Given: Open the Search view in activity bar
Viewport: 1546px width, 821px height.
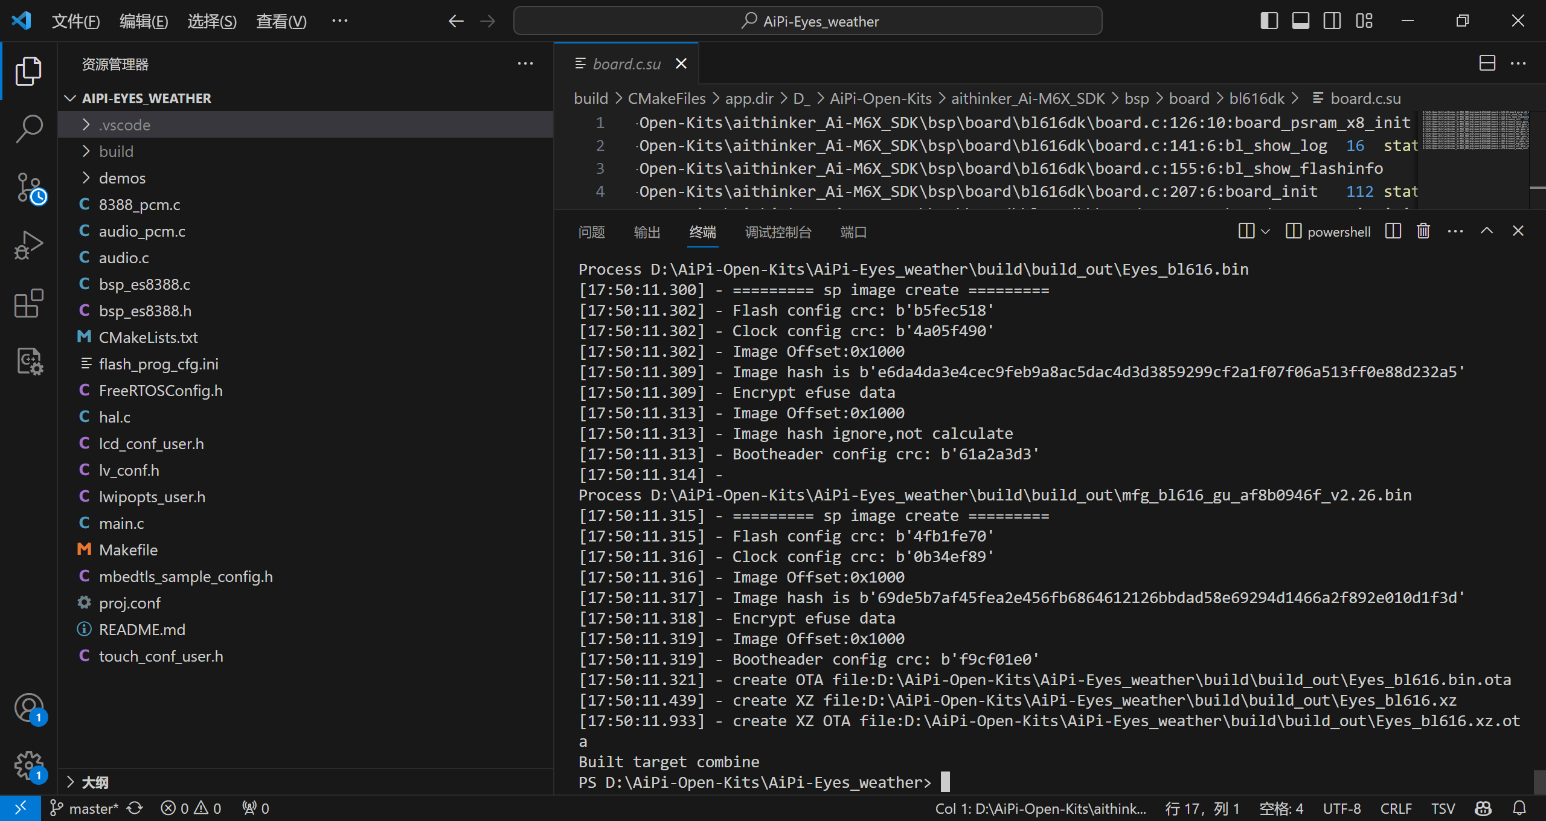Looking at the screenshot, I should click(x=28, y=129).
